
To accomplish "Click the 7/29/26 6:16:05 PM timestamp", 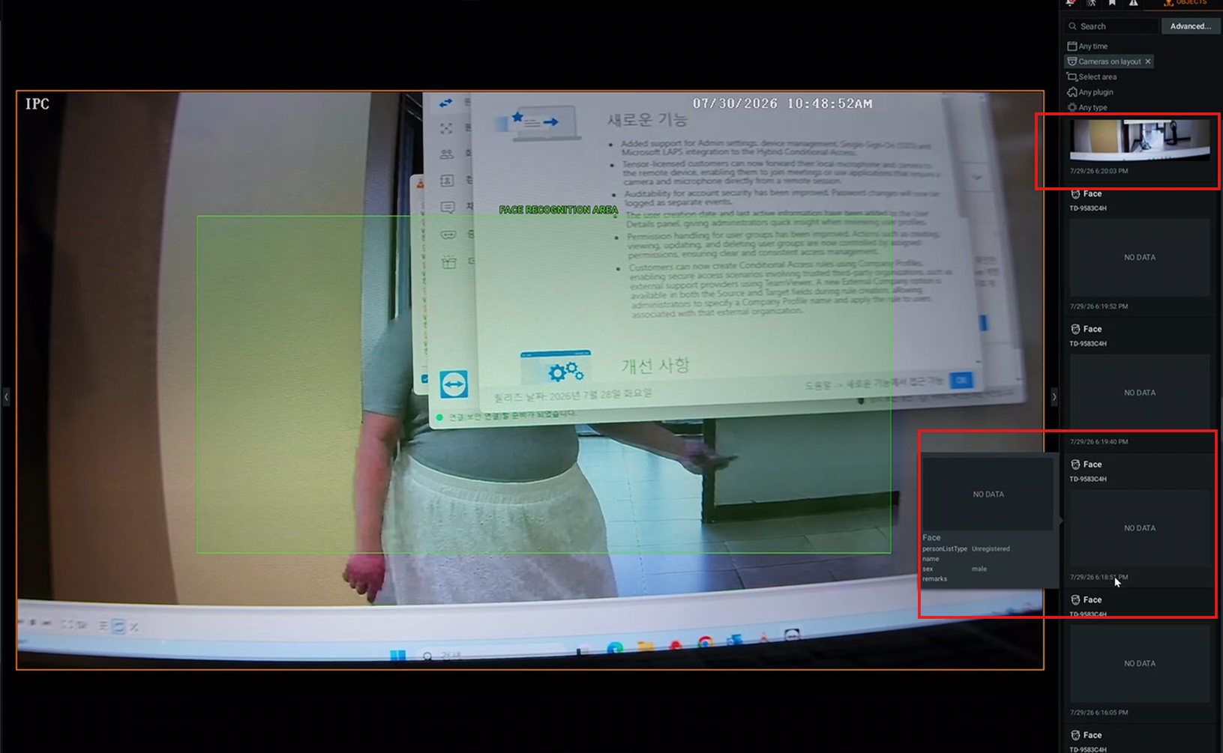I will click(1099, 713).
